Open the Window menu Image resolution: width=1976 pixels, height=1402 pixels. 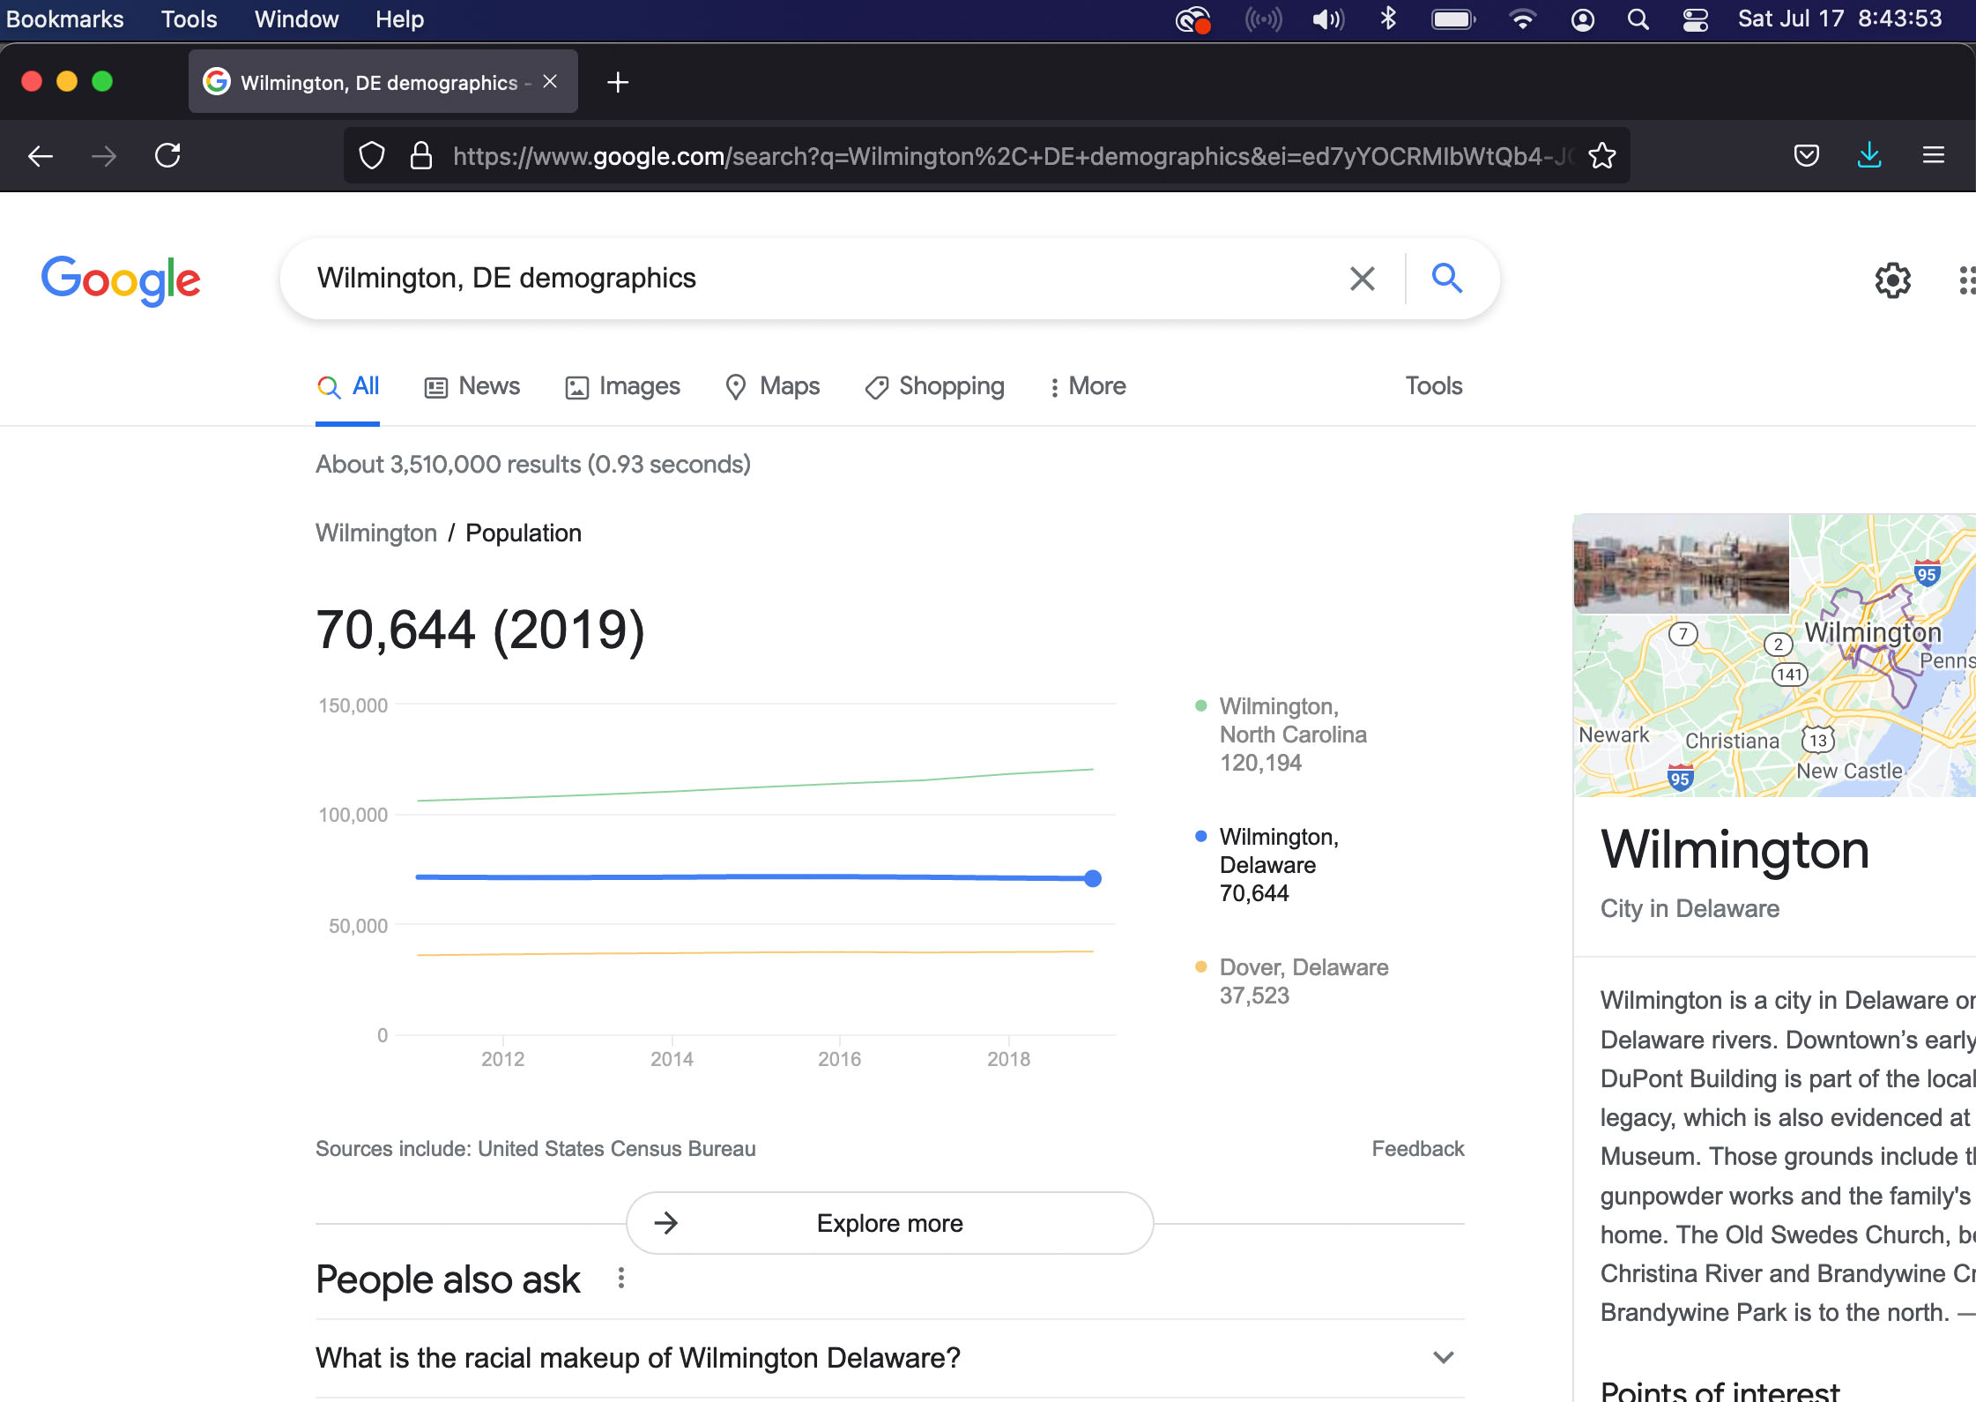[x=296, y=19]
